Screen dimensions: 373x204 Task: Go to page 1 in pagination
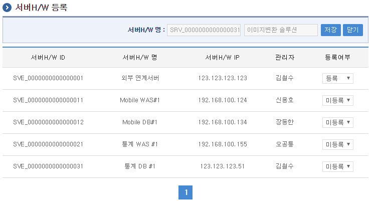(x=185, y=192)
